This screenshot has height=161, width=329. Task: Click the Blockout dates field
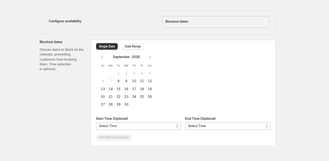(216, 22)
